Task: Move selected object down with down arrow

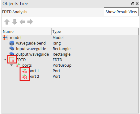Action: [15, 22]
